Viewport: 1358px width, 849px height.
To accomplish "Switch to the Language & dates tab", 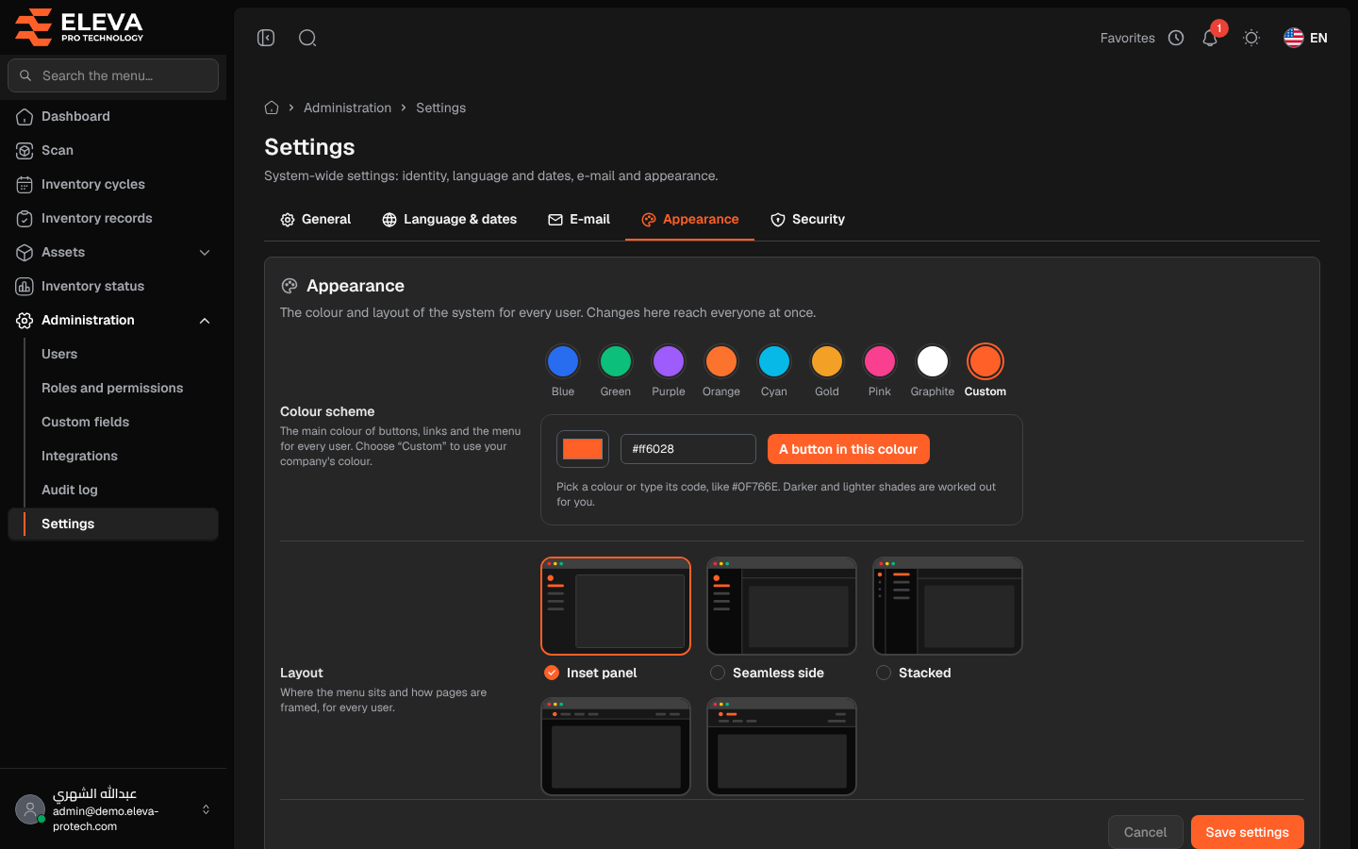I will click(x=449, y=219).
